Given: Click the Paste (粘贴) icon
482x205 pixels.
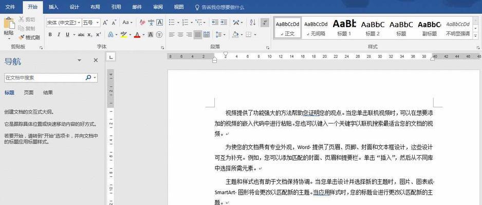Looking at the screenshot, I should (9, 23).
